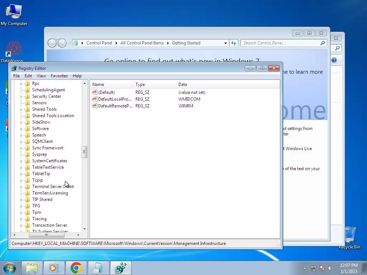This screenshot has width=367, height=275.
Task: Expand the SideShow key
Action: [x=21, y=122]
